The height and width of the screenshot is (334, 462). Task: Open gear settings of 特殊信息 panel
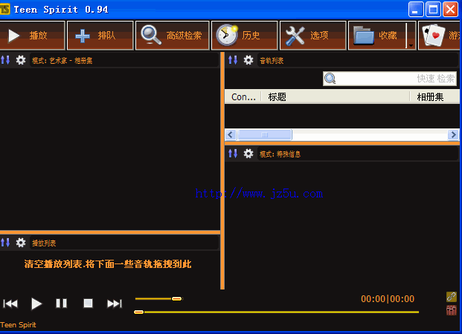(x=248, y=153)
